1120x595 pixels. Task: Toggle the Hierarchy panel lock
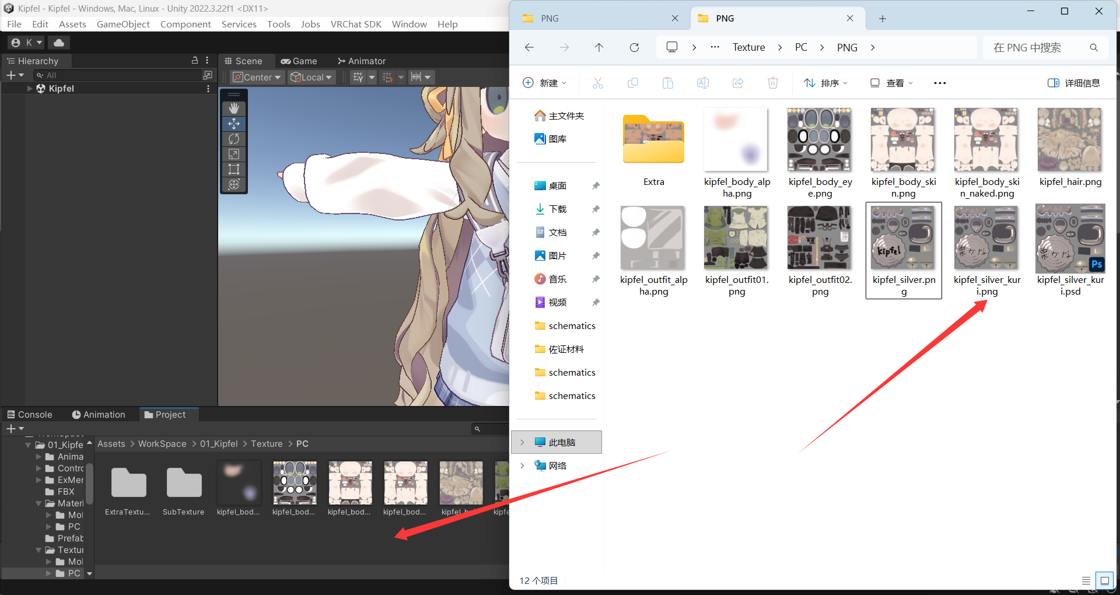195,61
